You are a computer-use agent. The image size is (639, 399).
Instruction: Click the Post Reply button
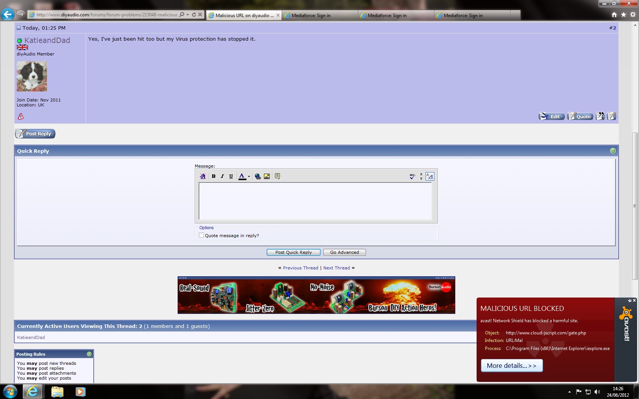pos(35,134)
